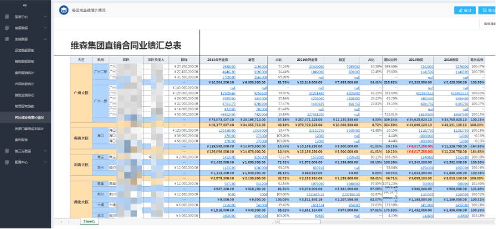Viewport: 496px width, 229px height.
Task: Click the 2019收款 column header
Action: coord(451,60)
